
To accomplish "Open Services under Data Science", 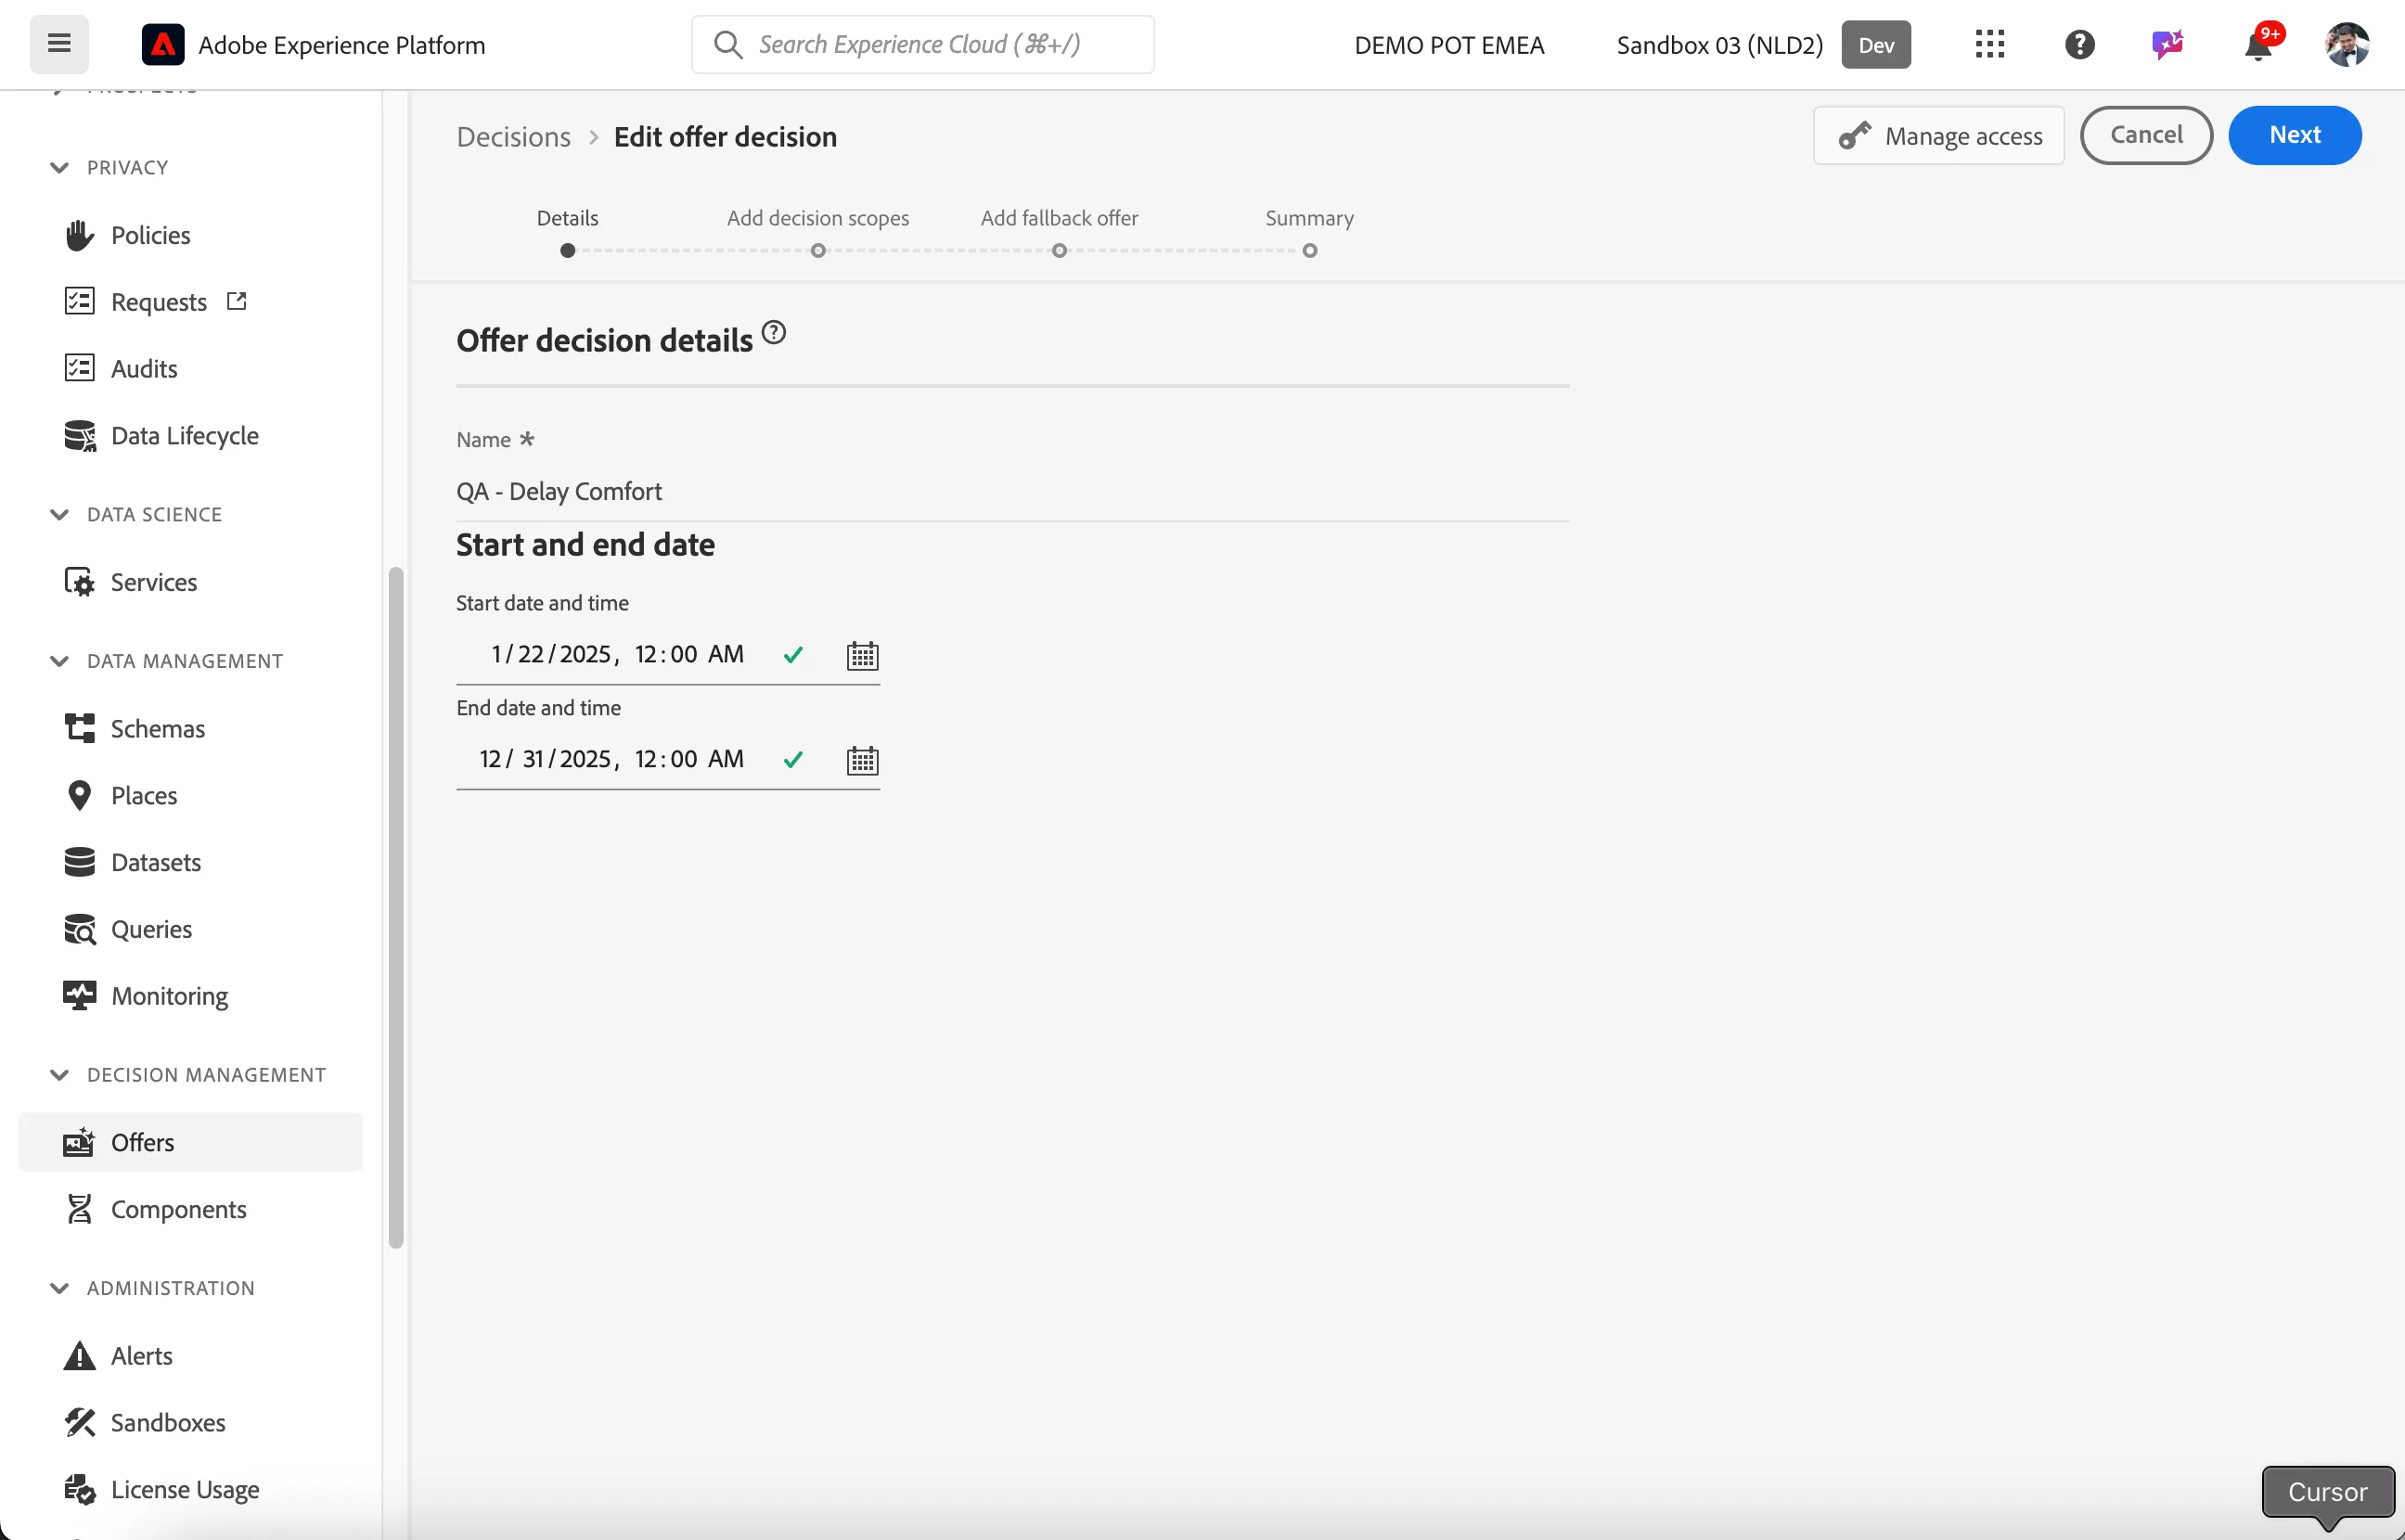I will click(190, 582).
